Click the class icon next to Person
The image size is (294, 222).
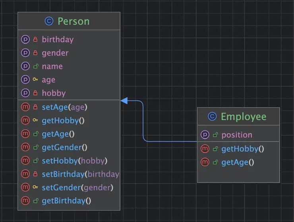pos(49,21)
